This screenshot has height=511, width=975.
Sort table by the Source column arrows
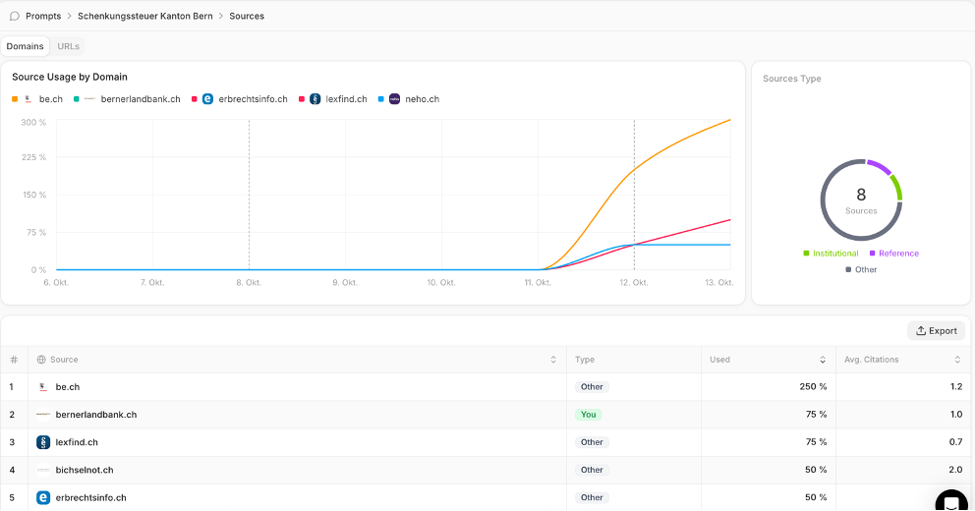pos(553,360)
